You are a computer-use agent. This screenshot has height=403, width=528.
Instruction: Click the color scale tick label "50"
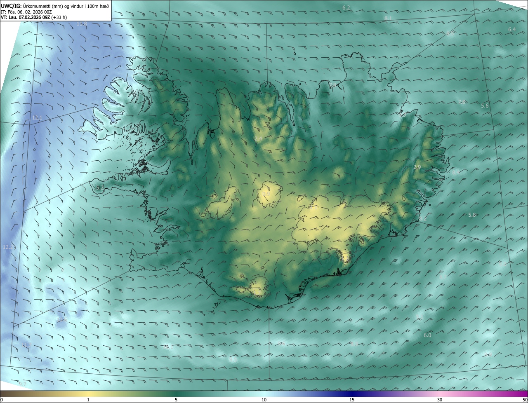coord(525,400)
